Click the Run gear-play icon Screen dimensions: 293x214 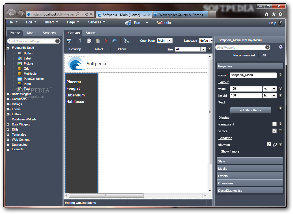point(128,23)
